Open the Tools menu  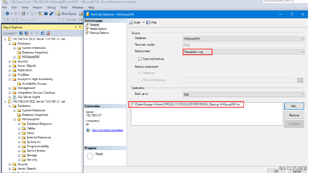[64, 8]
